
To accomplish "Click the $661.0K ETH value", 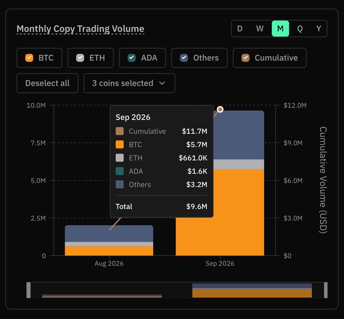I will tap(193, 158).
